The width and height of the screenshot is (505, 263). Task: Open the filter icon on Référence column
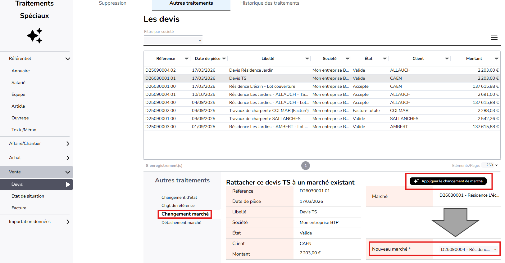(187, 59)
